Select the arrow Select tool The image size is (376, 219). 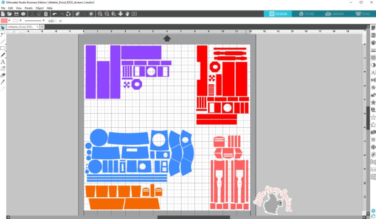(3, 28)
